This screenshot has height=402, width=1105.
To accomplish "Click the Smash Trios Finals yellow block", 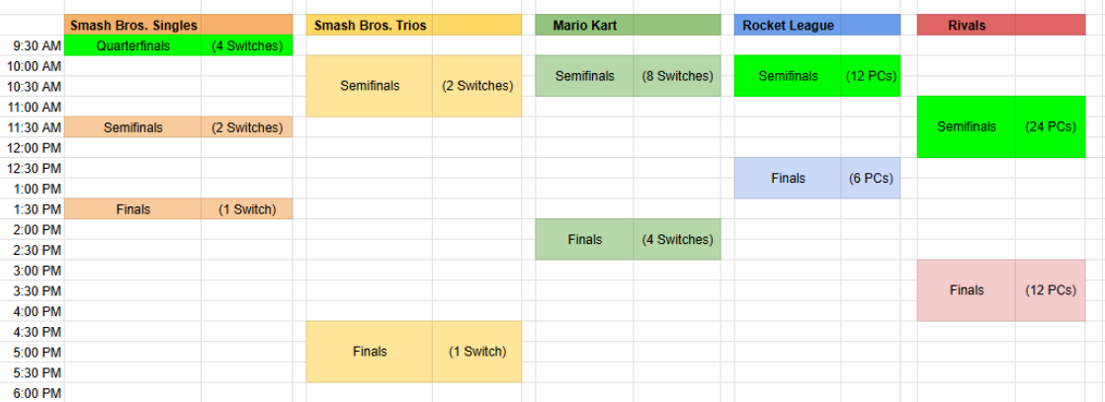I will point(370,352).
